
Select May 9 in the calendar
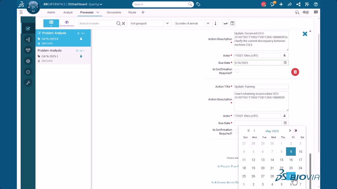291,152
